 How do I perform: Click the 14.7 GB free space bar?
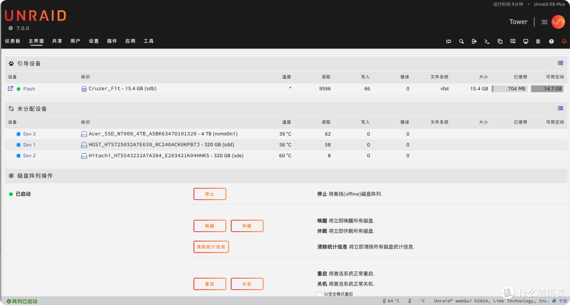click(x=547, y=89)
